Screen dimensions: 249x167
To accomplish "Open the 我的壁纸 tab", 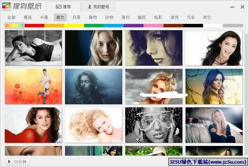I will pos(99,7).
